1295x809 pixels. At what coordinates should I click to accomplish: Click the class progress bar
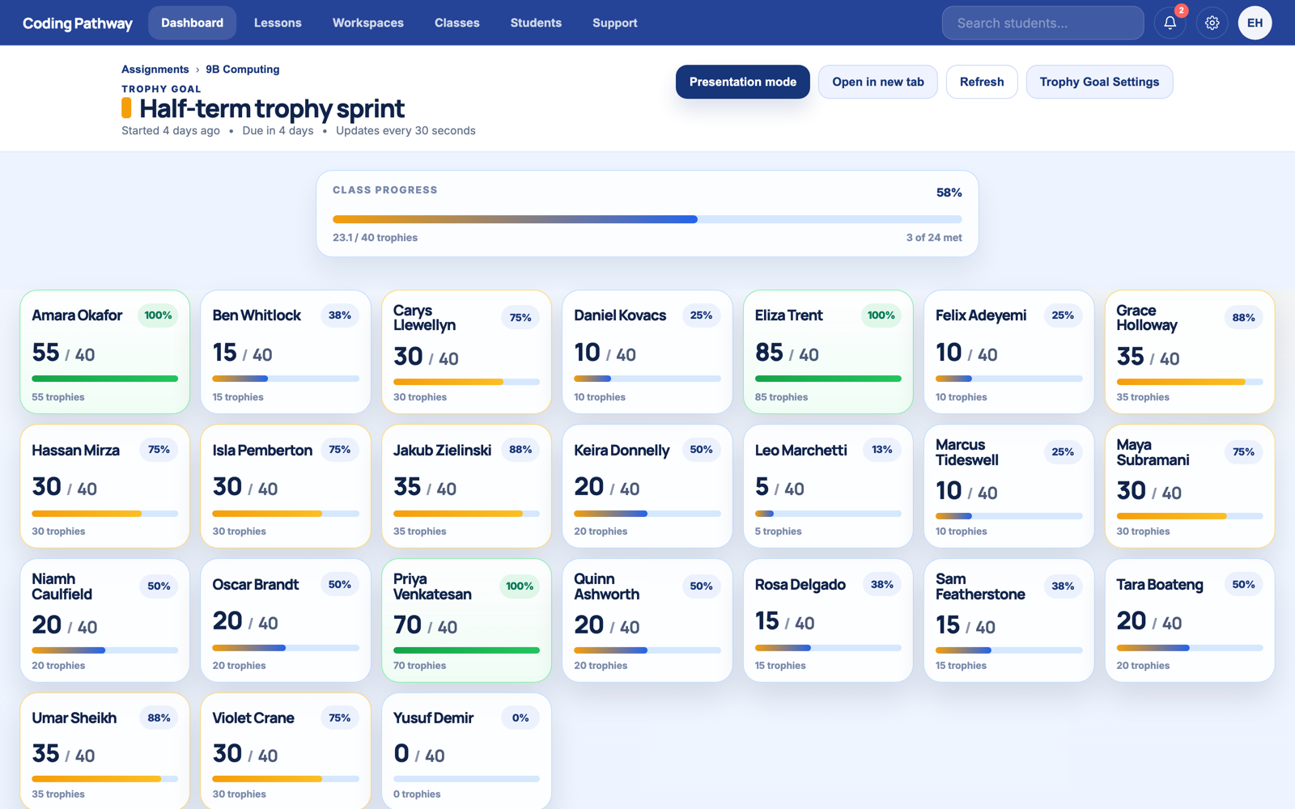[647, 219]
